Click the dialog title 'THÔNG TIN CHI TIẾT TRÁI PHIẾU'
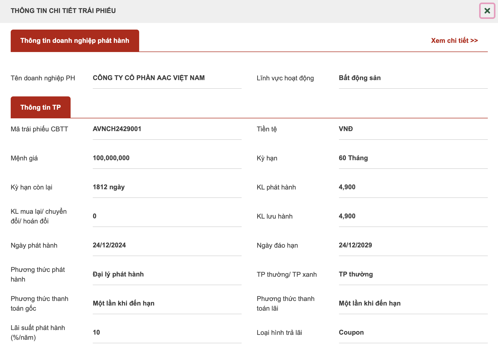The height and width of the screenshot is (354, 498). (63, 11)
